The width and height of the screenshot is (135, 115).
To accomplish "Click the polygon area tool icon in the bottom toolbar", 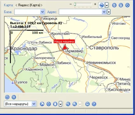I will tap(49, 104).
